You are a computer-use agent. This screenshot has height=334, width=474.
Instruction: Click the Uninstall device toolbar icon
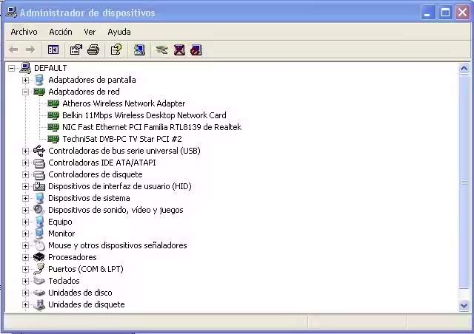pyautogui.click(x=179, y=50)
